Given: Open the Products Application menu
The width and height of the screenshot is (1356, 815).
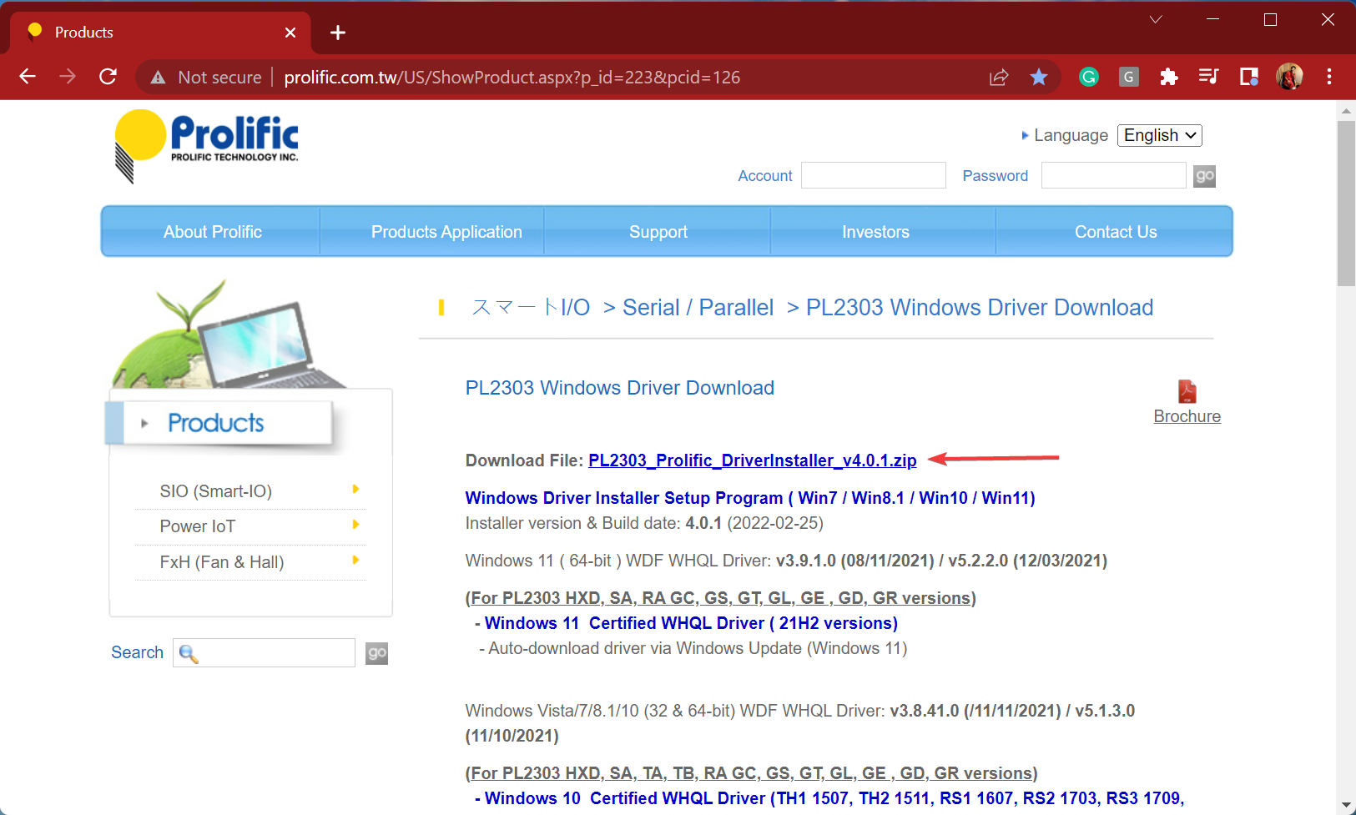Looking at the screenshot, I should coord(446,231).
